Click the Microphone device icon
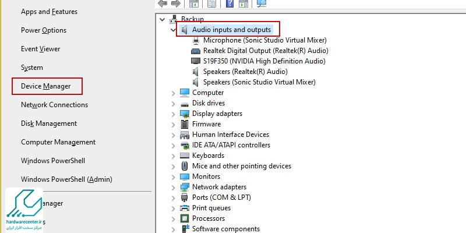This screenshot has width=466, height=233. [x=196, y=40]
